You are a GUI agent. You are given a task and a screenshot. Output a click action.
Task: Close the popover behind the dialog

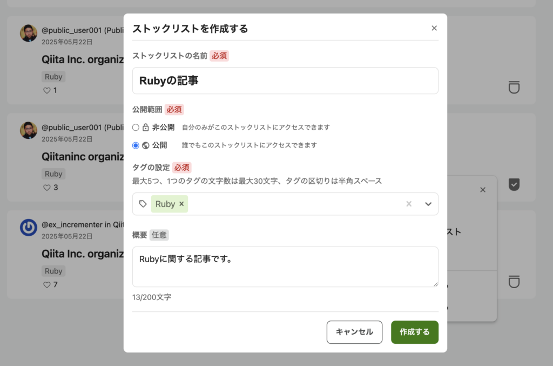pos(483,190)
